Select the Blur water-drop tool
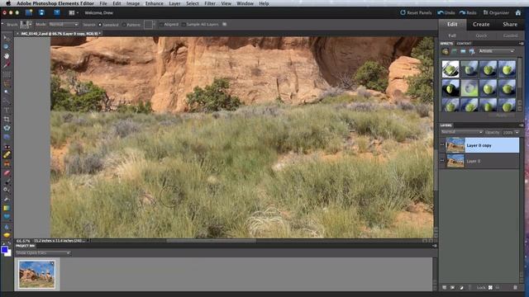Image resolution: width=529 pixels, height=297 pixels. coord(7,227)
